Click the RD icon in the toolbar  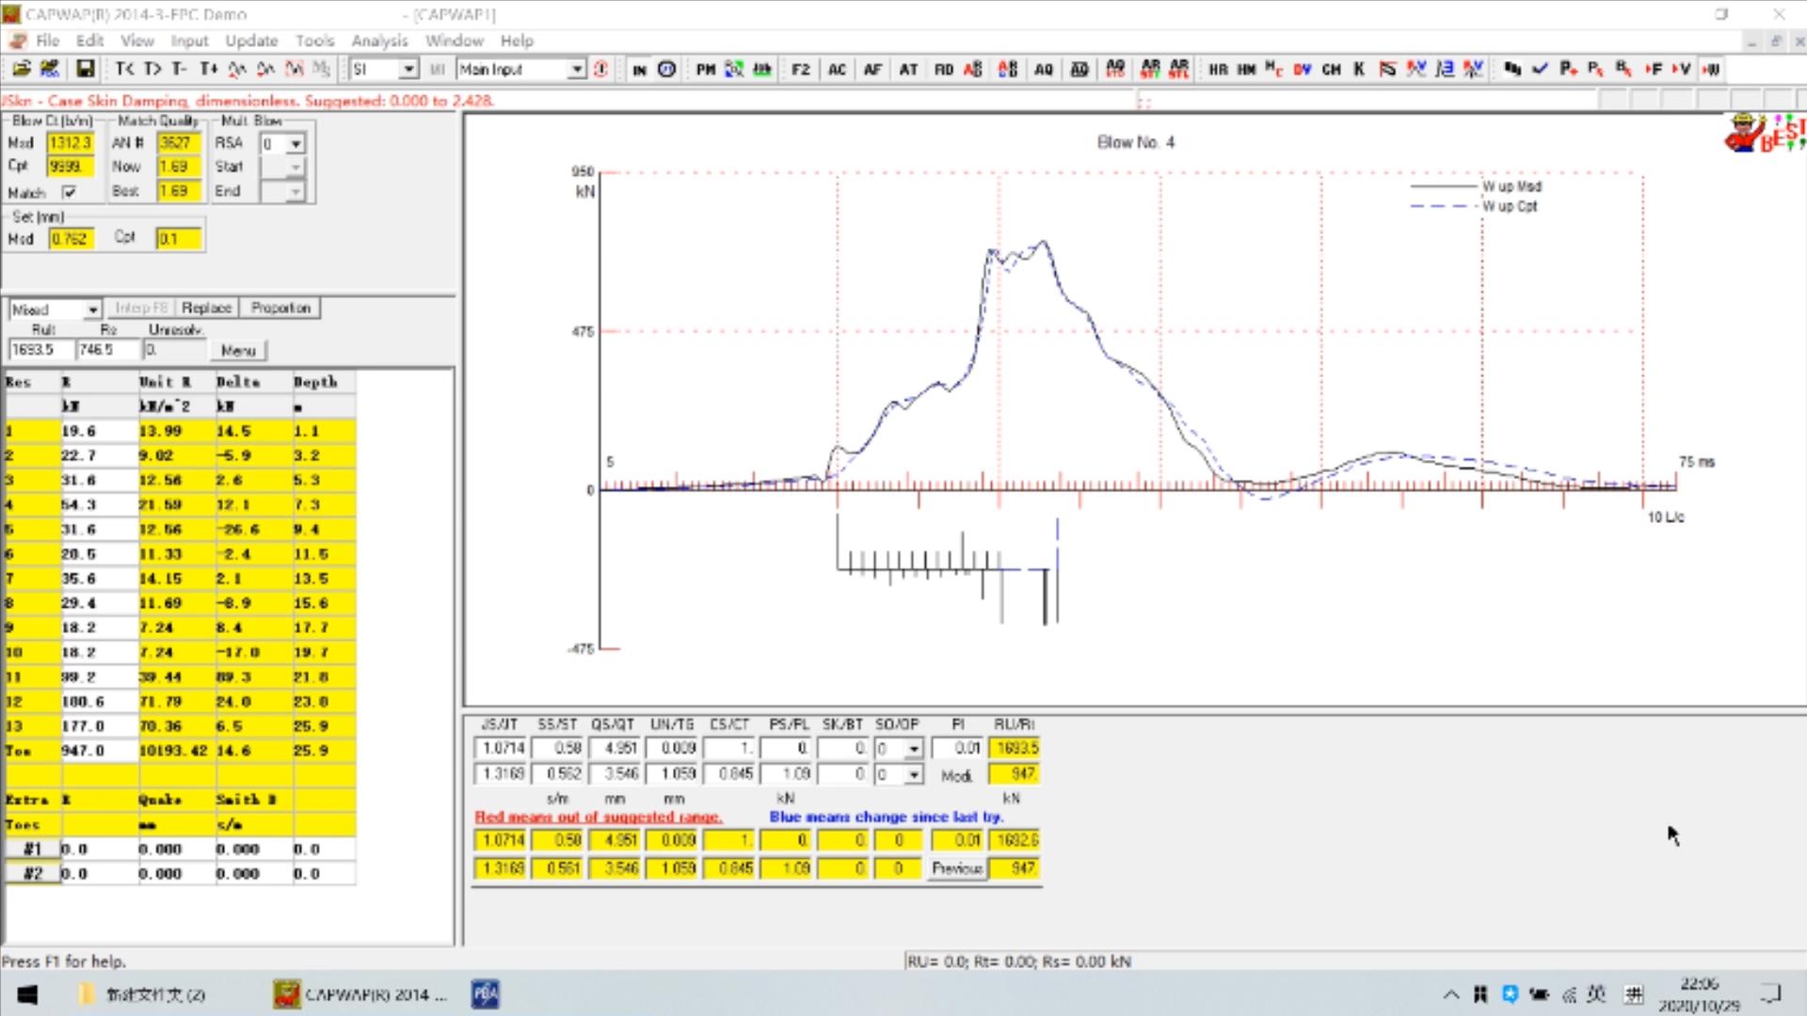pyautogui.click(x=943, y=69)
